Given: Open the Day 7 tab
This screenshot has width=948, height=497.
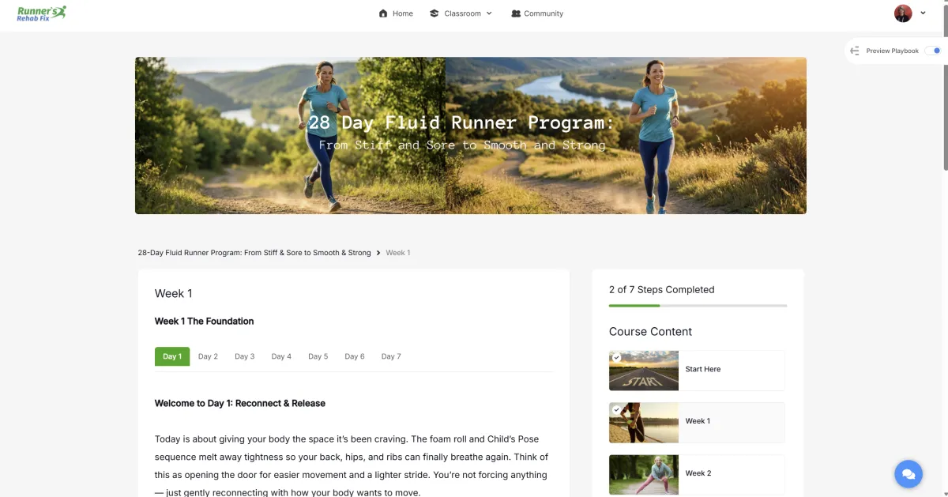Looking at the screenshot, I should point(391,356).
